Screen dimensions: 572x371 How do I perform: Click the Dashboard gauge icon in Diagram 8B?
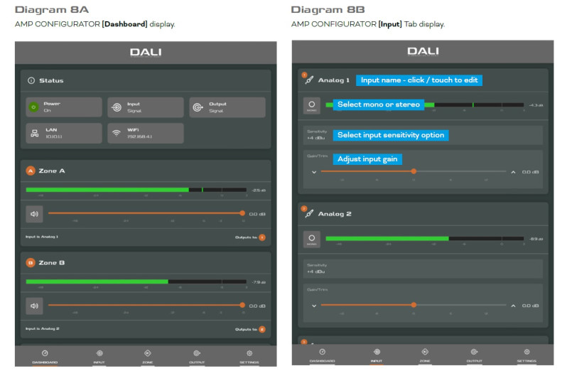click(x=322, y=352)
